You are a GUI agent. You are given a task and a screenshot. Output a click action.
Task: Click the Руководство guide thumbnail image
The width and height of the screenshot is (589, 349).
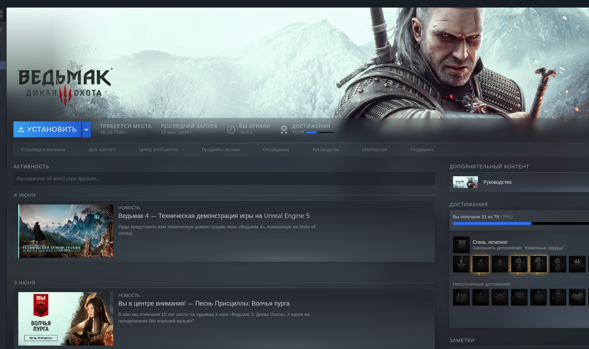point(465,182)
